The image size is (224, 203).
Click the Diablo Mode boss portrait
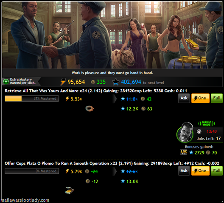pyautogui.click(x=185, y=132)
